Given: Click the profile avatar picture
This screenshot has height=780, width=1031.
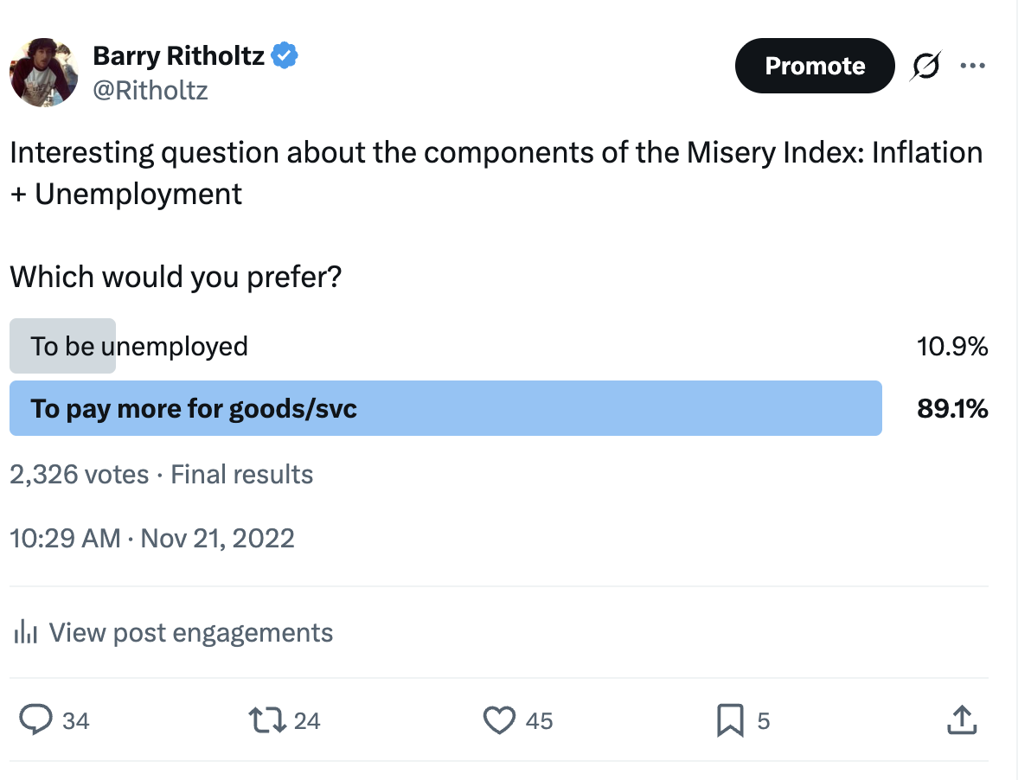Looking at the screenshot, I should tap(43, 73).
